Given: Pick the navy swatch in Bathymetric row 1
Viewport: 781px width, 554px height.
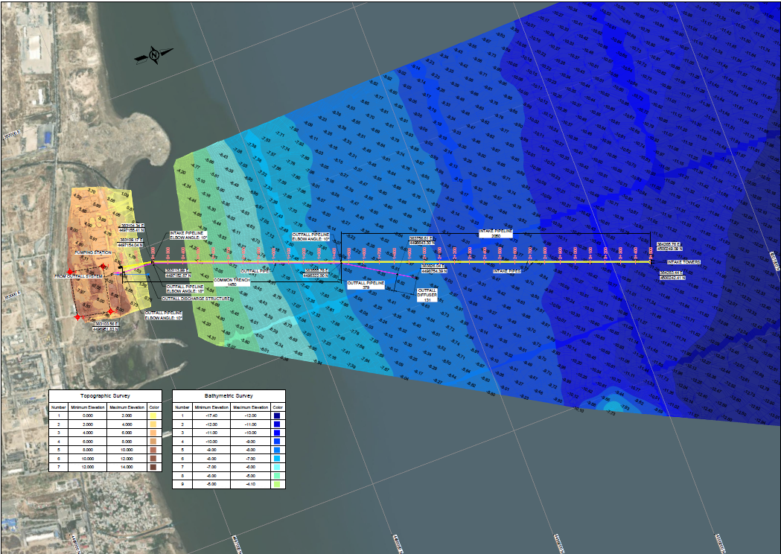Looking at the screenshot, I should 277,415.
